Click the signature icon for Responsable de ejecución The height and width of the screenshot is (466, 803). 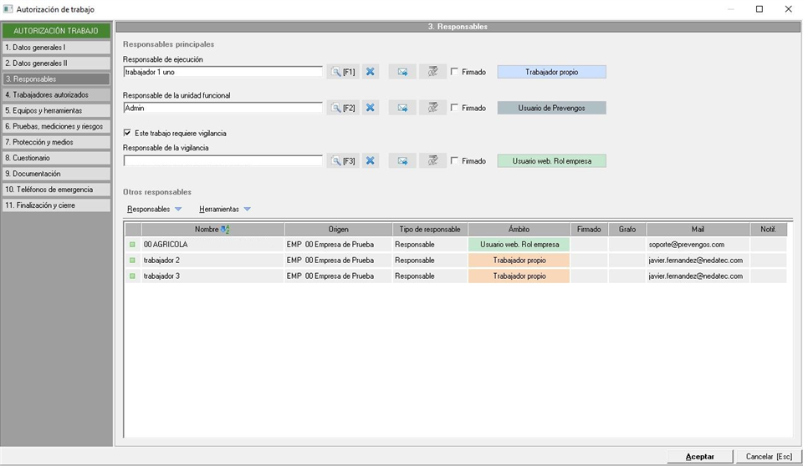click(x=432, y=72)
